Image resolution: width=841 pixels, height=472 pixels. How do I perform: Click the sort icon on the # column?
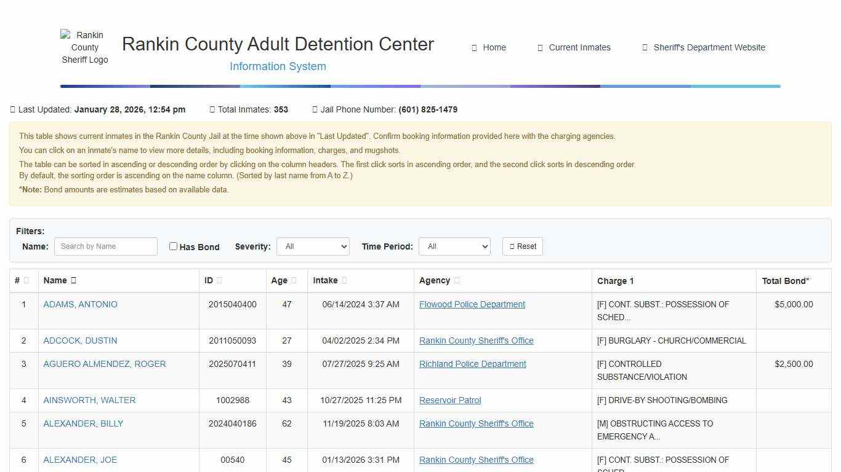27,280
